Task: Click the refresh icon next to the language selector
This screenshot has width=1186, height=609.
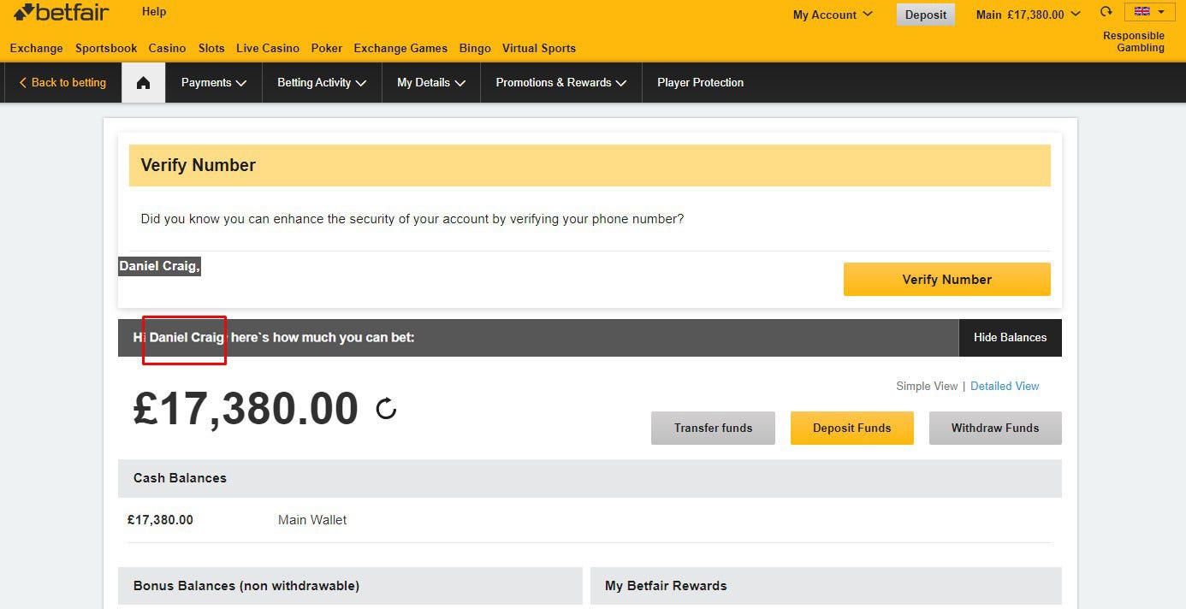Action: point(1106,12)
